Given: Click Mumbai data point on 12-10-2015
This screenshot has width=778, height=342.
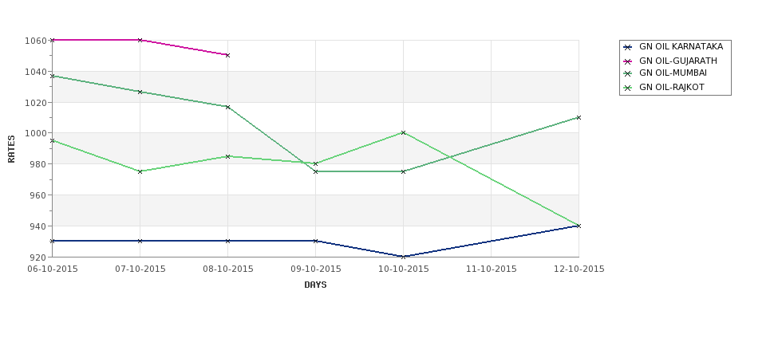Looking at the screenshot, I should pos(579,117).
